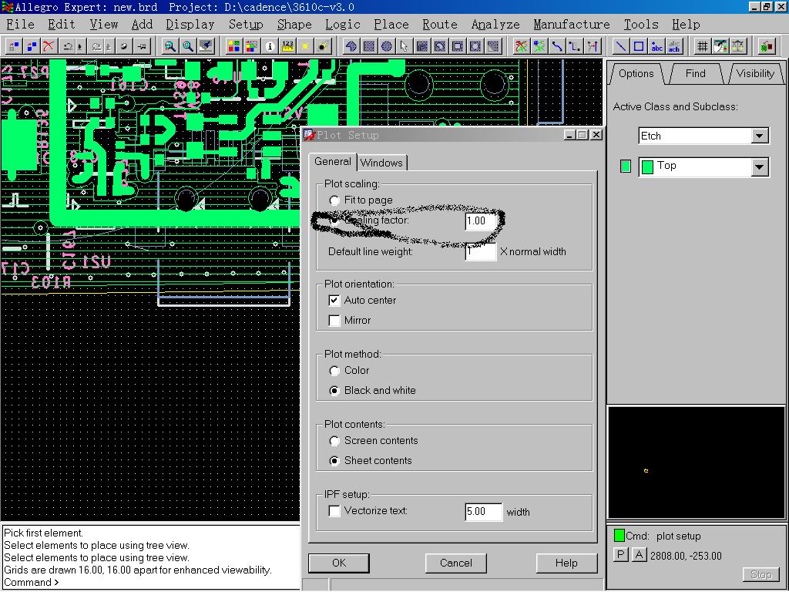This screenshot has height=592, width=789.
Task: Click the add text 'abc' icon
Action: [656, 46]
